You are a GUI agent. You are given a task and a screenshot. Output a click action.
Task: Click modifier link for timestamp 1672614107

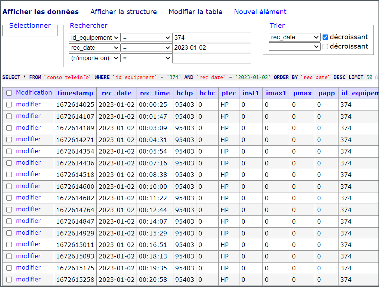pyautogui.click(x=28, y=116)
